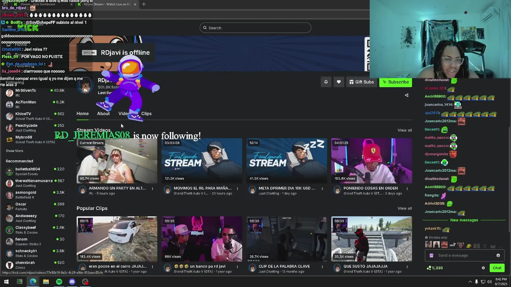This screenshot has width=511, height=287.
Task: Open chessbrah recommended channel
Action: 35,265
